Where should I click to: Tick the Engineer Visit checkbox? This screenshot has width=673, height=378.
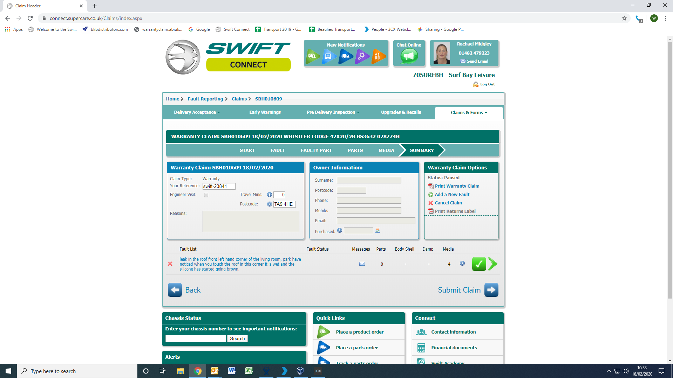coord(206,195)
